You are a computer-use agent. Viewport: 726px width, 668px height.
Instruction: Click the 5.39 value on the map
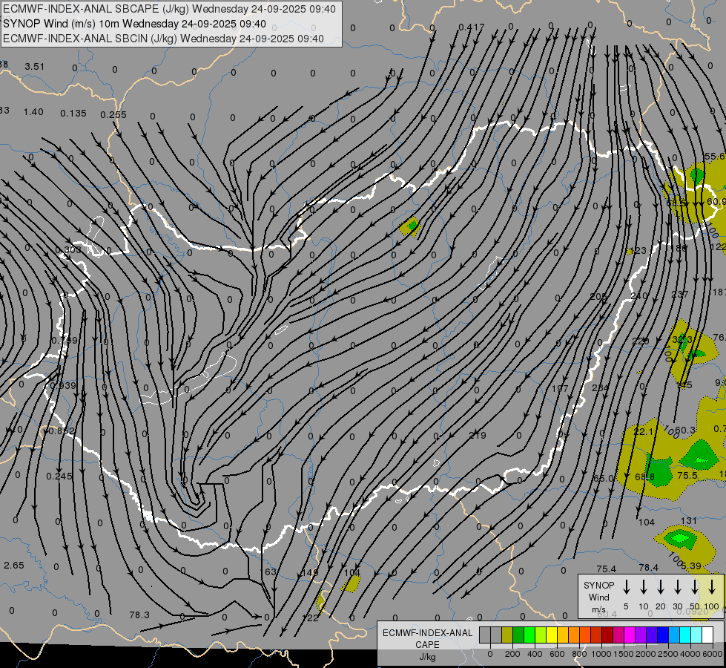click(691, 566)
